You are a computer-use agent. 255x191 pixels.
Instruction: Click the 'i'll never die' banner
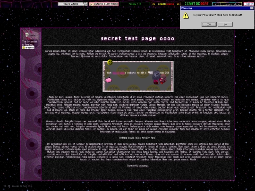(x=227, y=4)
